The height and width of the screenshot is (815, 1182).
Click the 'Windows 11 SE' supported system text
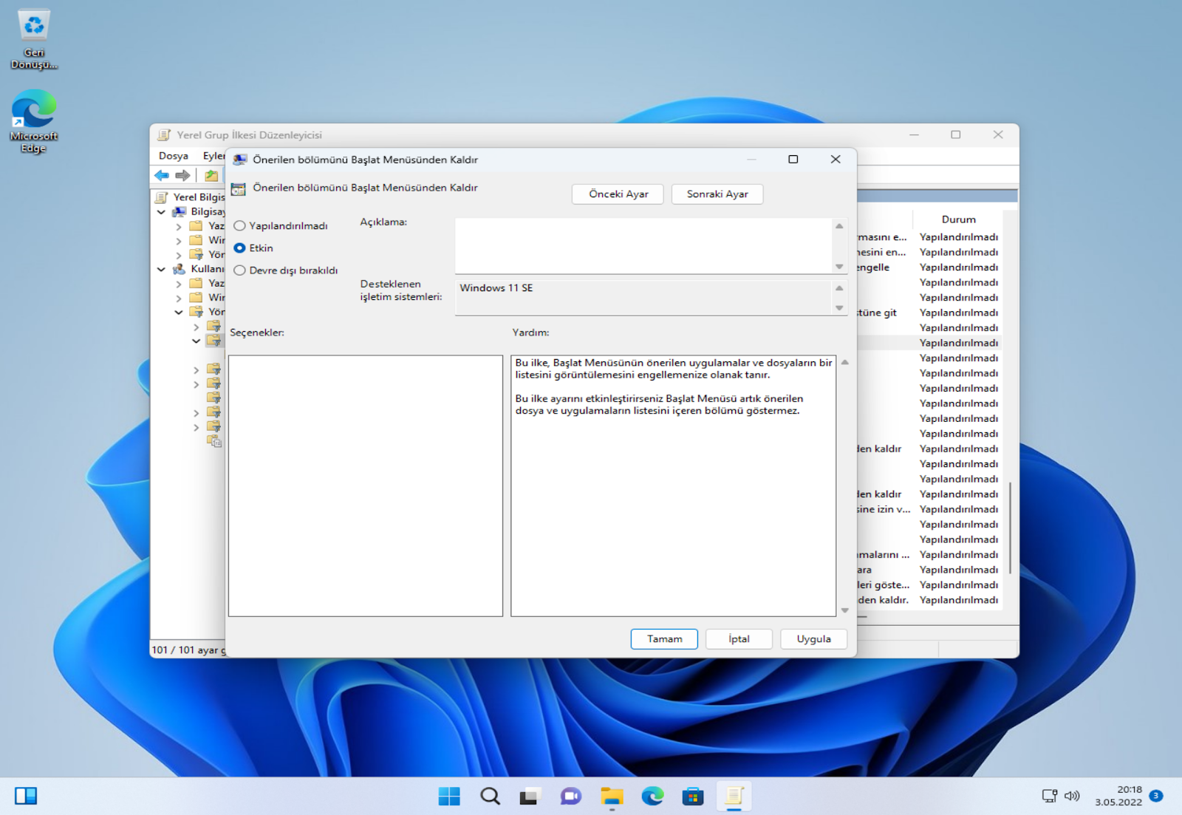tap(496, 288)
